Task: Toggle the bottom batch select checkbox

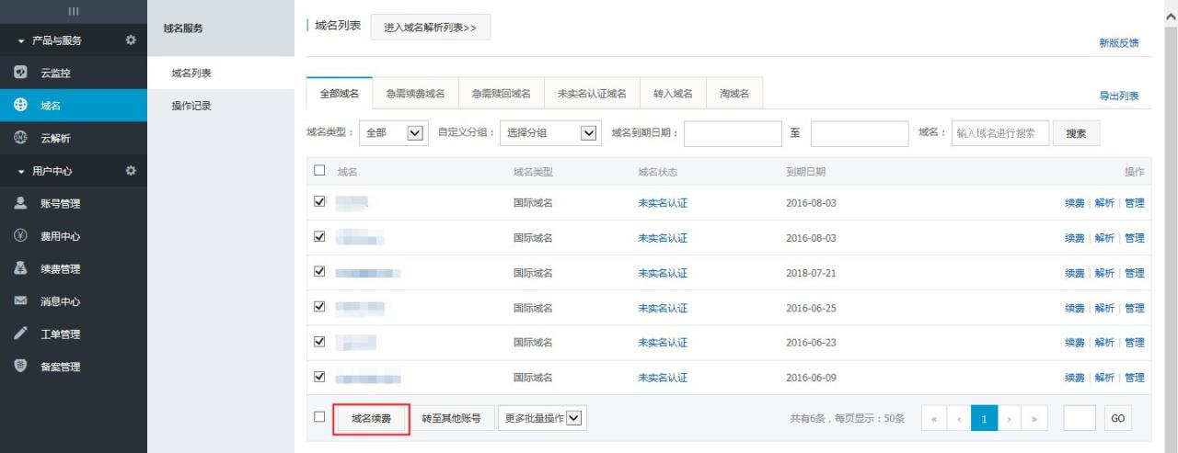Action: 319,416
